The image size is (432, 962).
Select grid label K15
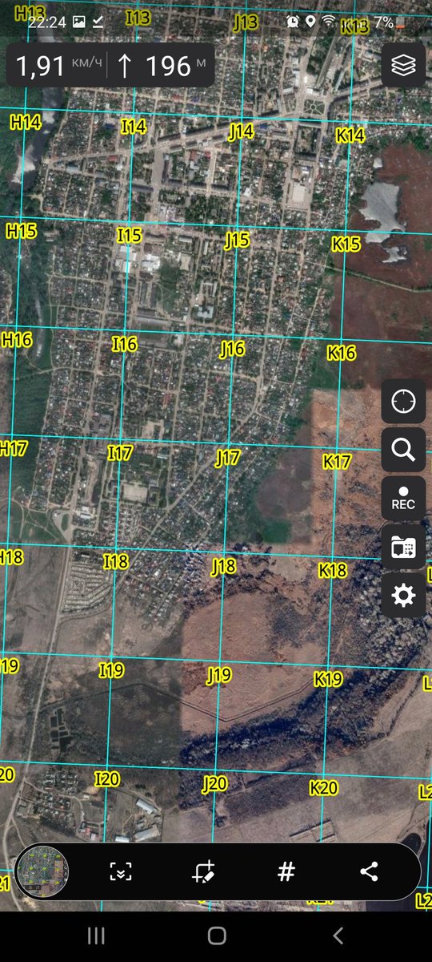(346, 244)
